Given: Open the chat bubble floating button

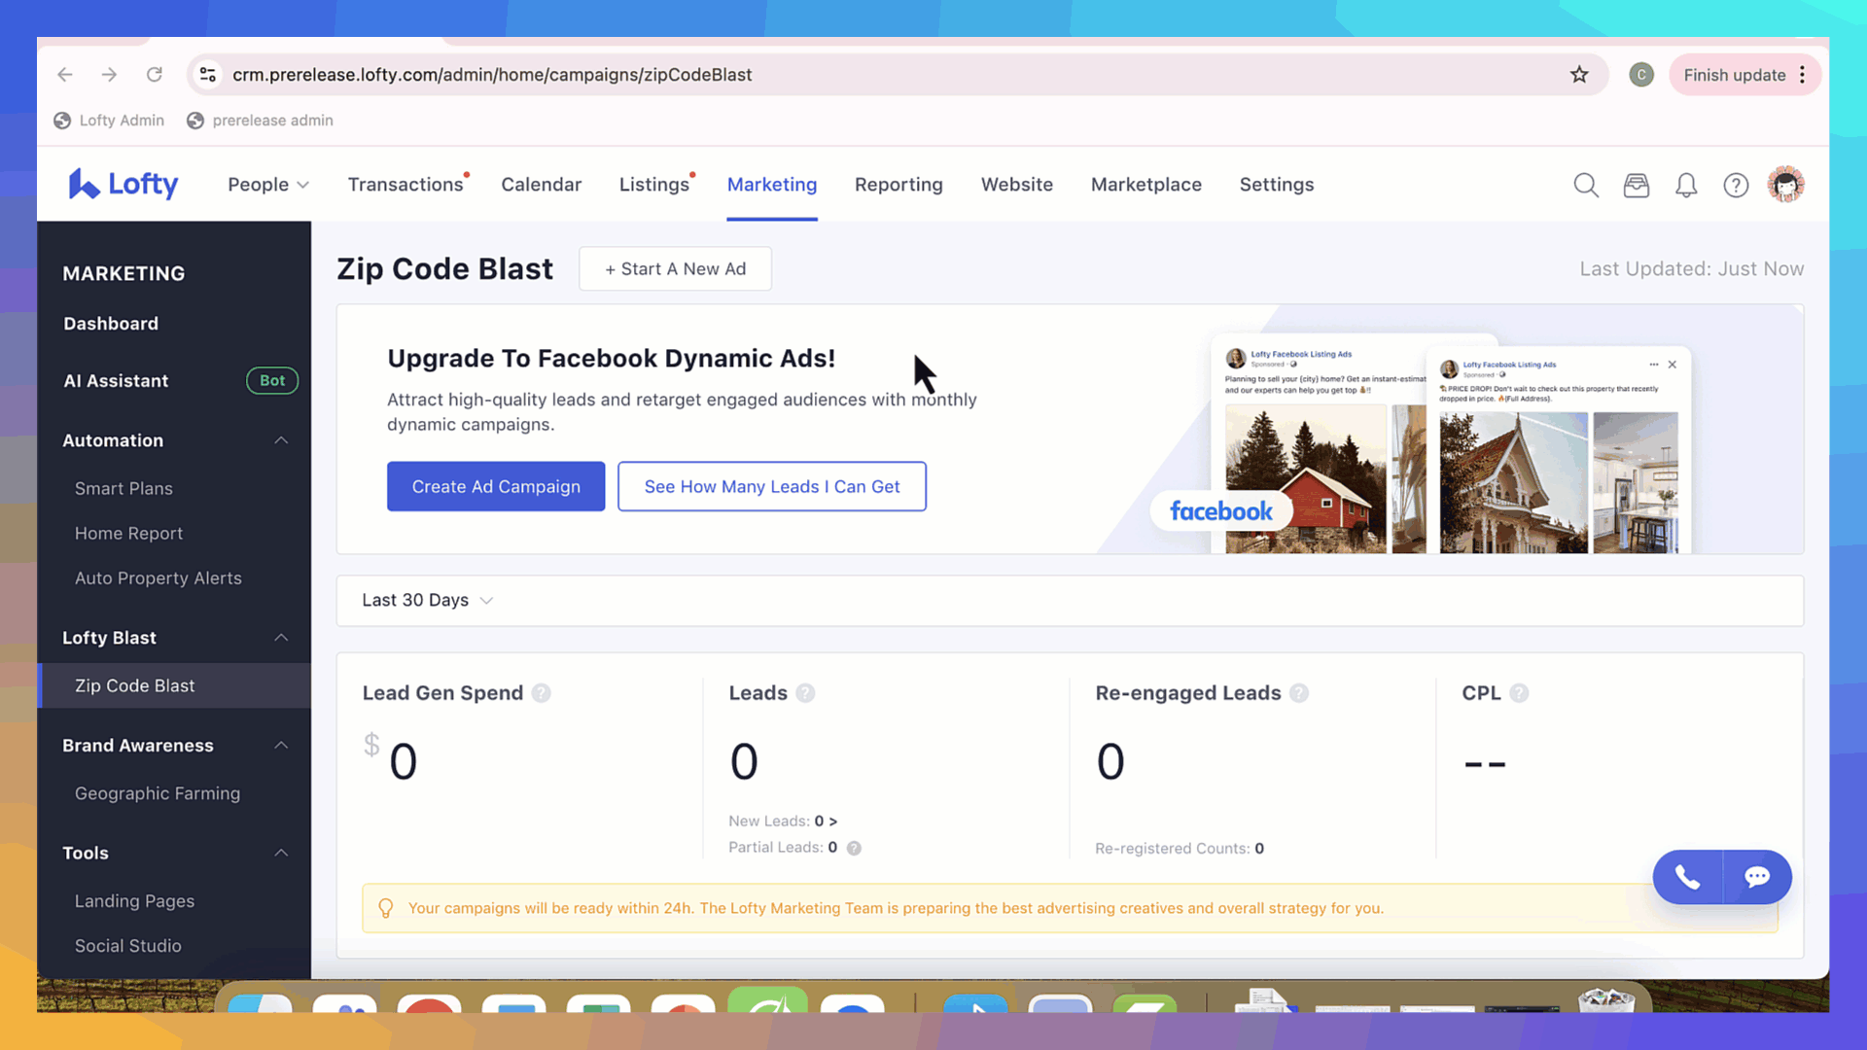Looking at the screenshot, I should click(x=1757, y=877).
